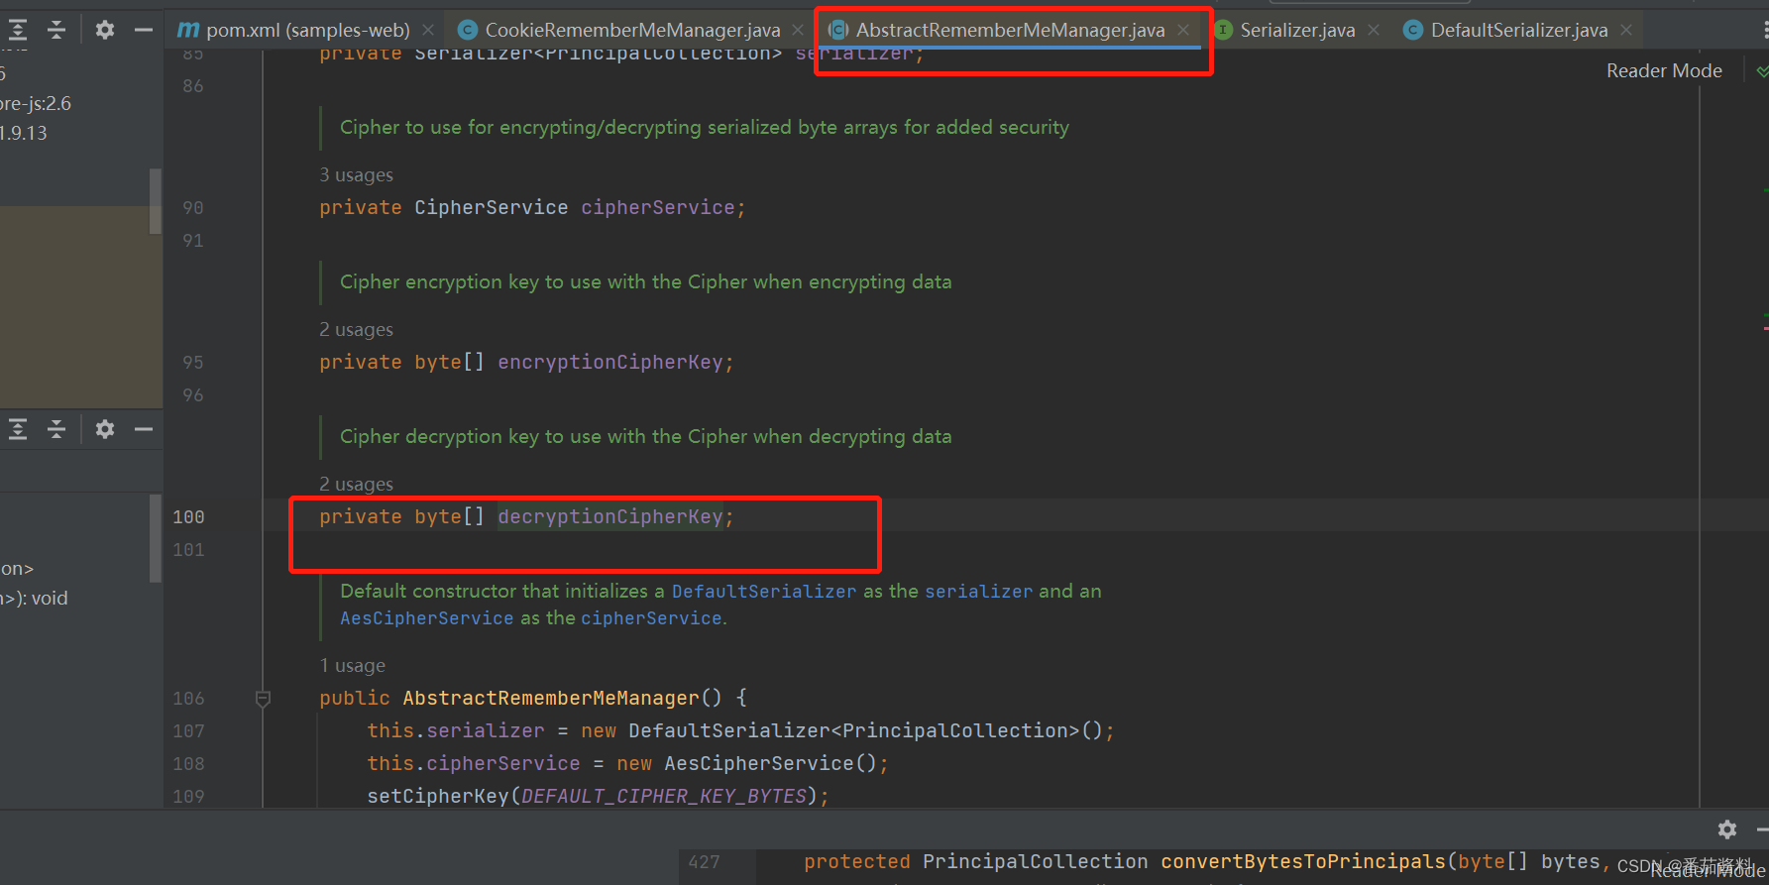Open lower-left panel settings gear

click(104, 429)
